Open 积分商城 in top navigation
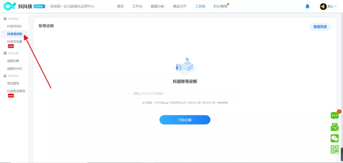 (220, 6)
